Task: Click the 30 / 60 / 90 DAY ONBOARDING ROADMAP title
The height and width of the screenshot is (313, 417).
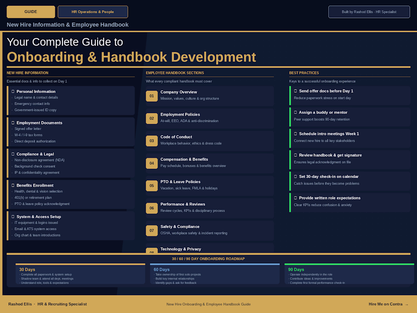Action: tap(208, 259)
